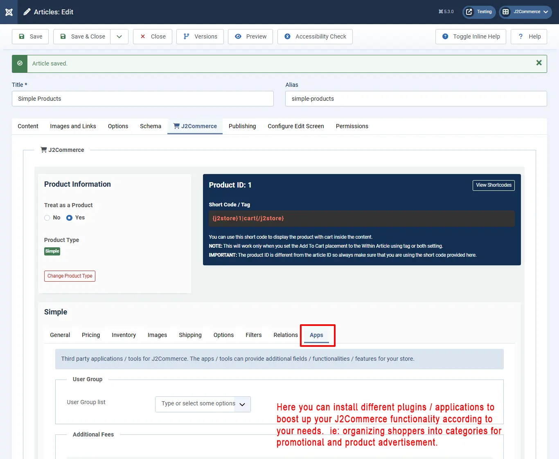Screen dimensions: 559x459
Task: Open the article Options tab
Action: pyautogui.click(x=118, y=126)
